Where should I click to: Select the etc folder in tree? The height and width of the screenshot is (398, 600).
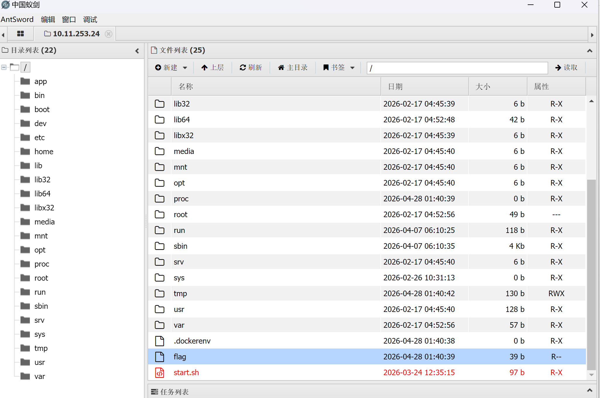[x=40, y=138]
